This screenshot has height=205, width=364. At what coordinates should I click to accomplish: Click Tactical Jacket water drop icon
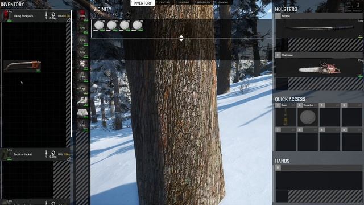53,153
